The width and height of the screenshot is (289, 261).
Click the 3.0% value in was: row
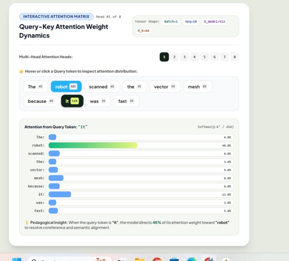[x=227, y=203]
